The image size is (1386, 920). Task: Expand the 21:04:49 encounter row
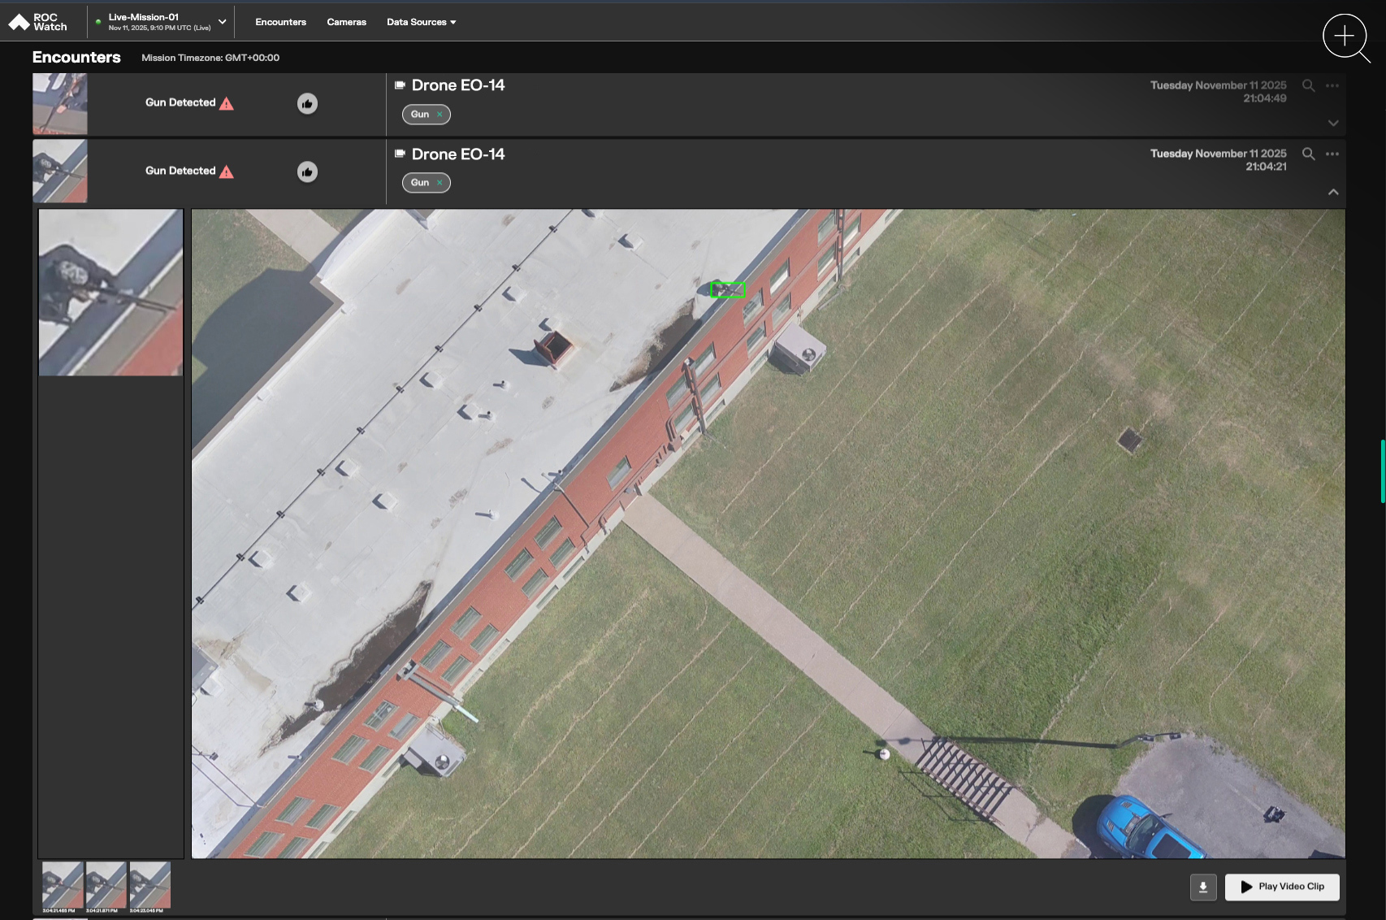[1333, 124]
